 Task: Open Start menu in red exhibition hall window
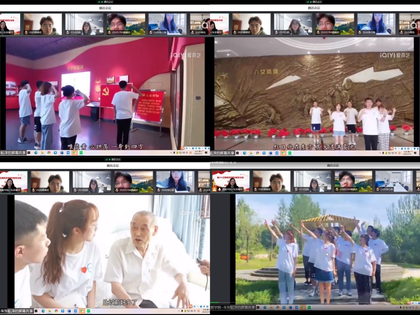[x=29, y=153]
